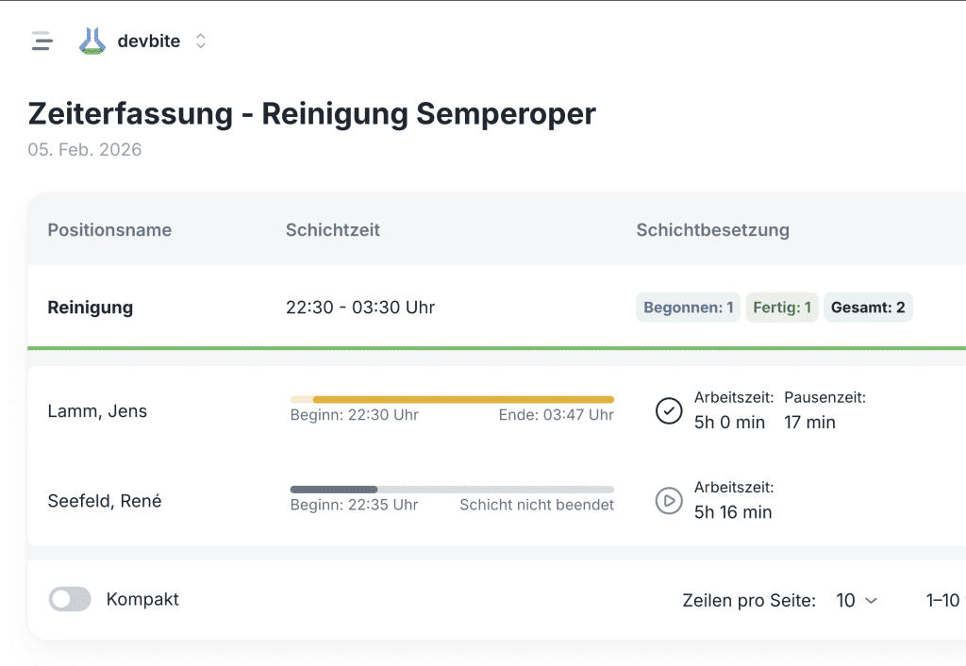The width and height of the screenshot is (966, 666).
Task: Click the 22:30 - 03:30 Uhr shift time
Action: (360, 308)
